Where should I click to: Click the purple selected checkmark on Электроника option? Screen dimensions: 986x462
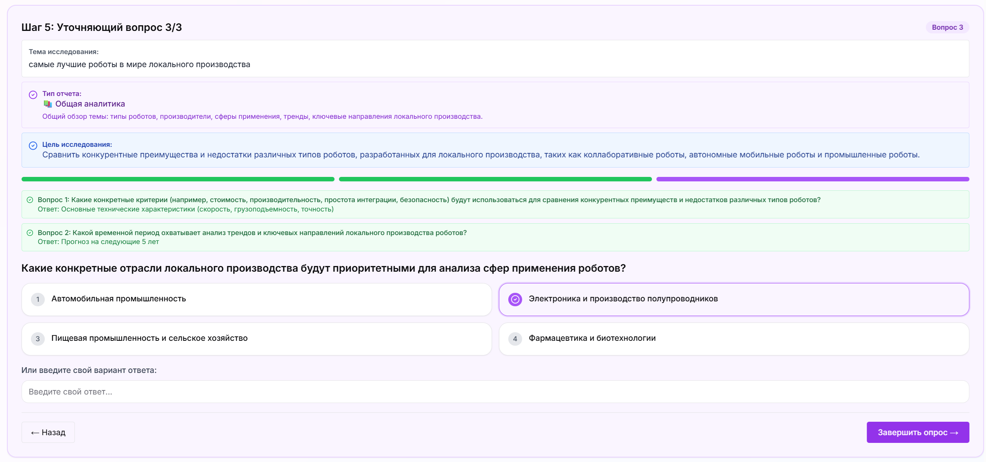(x=515, y=299)
